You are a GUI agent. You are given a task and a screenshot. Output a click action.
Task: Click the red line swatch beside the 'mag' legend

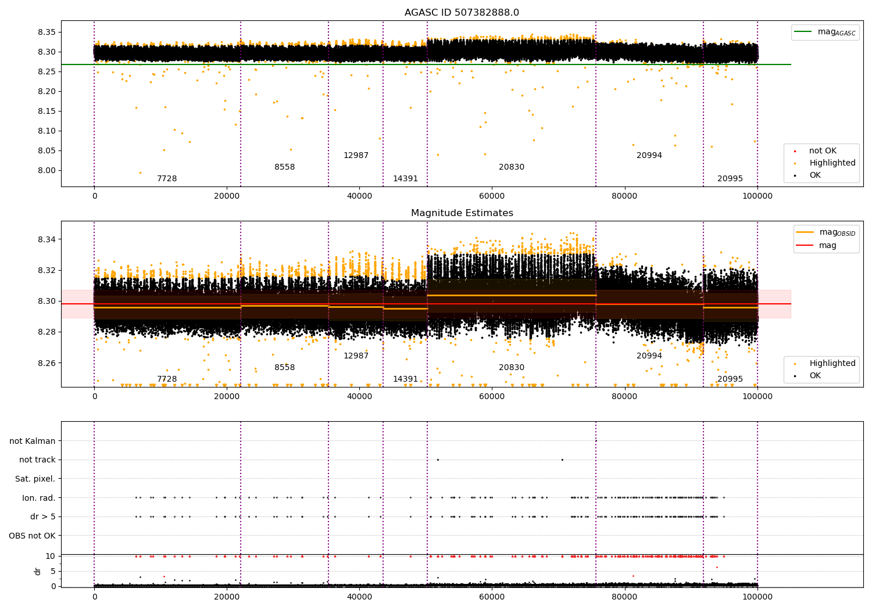[x=805, y=245]
